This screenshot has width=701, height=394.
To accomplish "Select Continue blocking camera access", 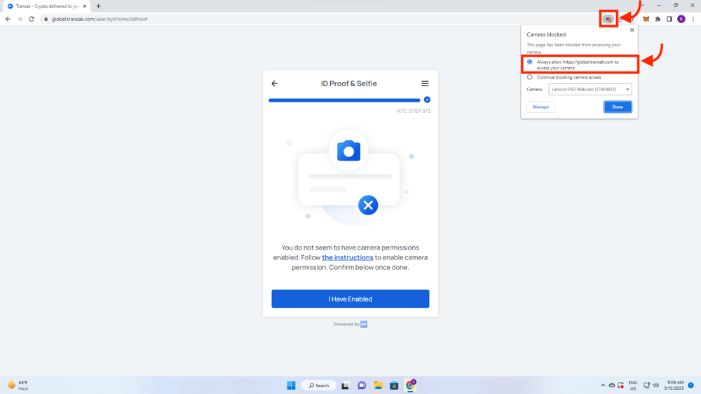I will click(x=530, y=77).
